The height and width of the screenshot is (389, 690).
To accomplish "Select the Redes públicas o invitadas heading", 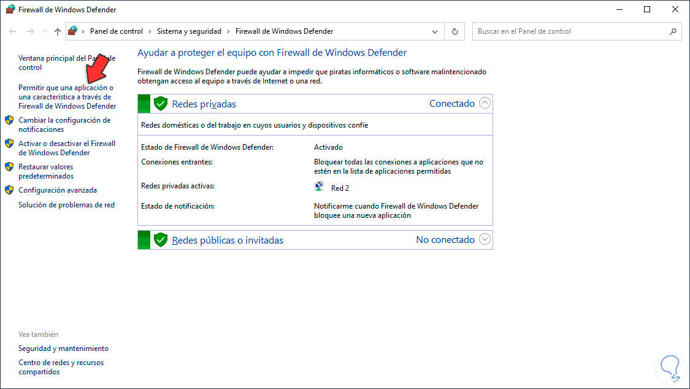I will click(x=228, y=241).
